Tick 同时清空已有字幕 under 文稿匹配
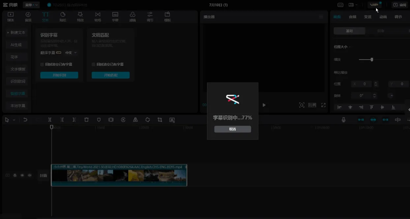This screenshot has height=219, width=410. coord(93,64)
